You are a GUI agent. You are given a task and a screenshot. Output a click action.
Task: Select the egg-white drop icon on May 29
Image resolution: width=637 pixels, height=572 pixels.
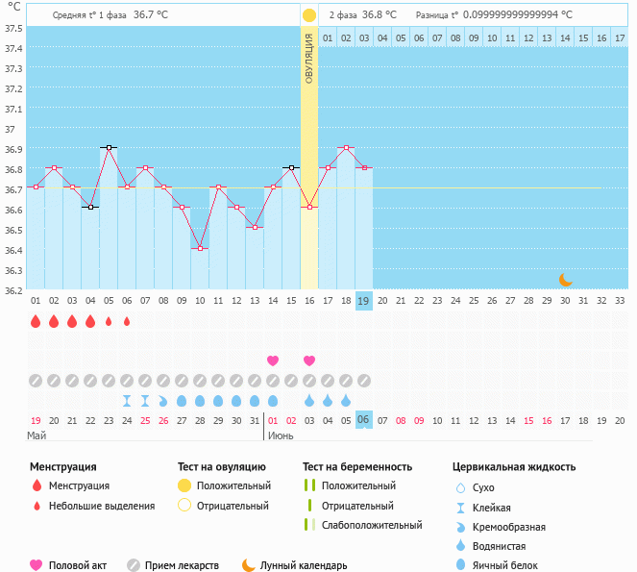click(218, 400)
